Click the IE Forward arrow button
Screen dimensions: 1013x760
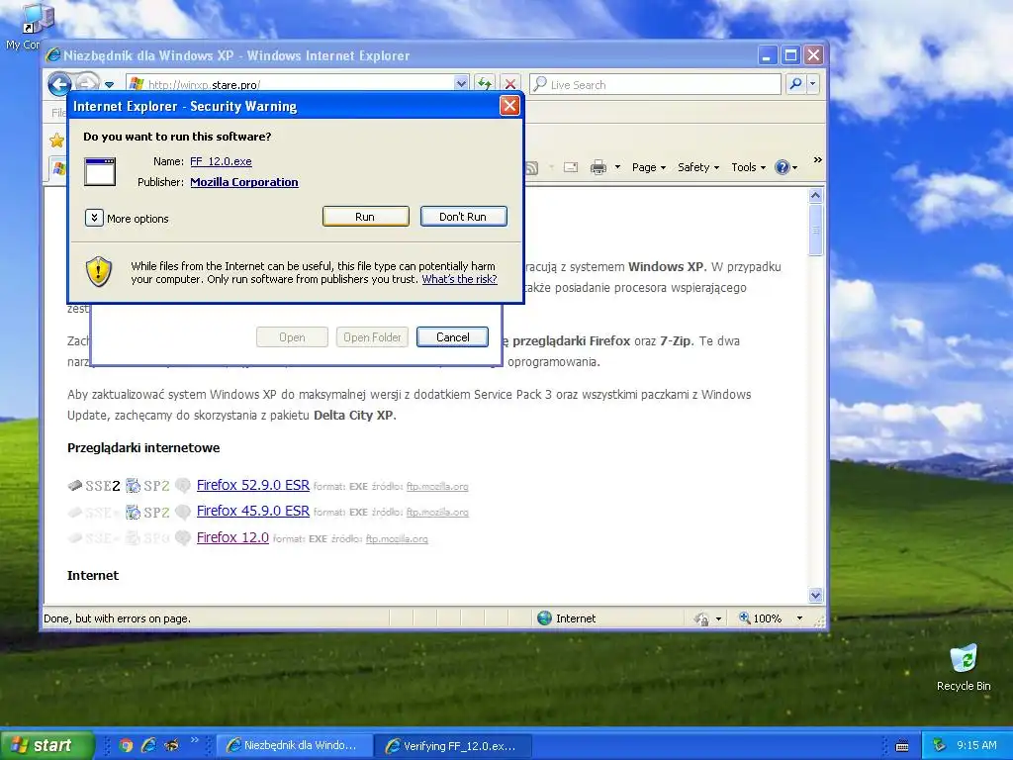click(x=88, y=83)
